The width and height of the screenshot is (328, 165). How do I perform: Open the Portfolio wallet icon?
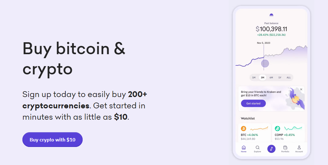(x=285, y=148)
